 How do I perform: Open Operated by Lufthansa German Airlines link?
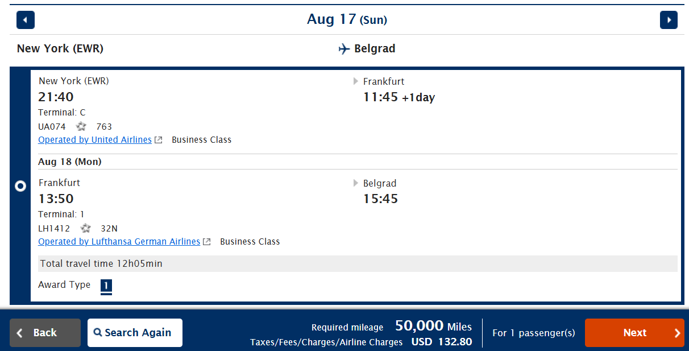(119, 242)
